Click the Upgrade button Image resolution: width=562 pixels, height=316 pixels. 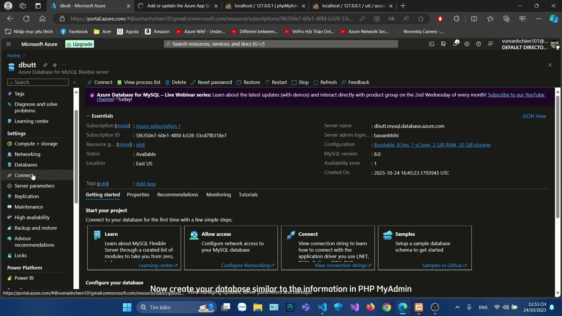pos(79,44)
